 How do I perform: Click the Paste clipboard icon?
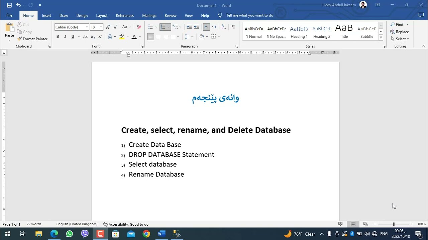point(9,28)
